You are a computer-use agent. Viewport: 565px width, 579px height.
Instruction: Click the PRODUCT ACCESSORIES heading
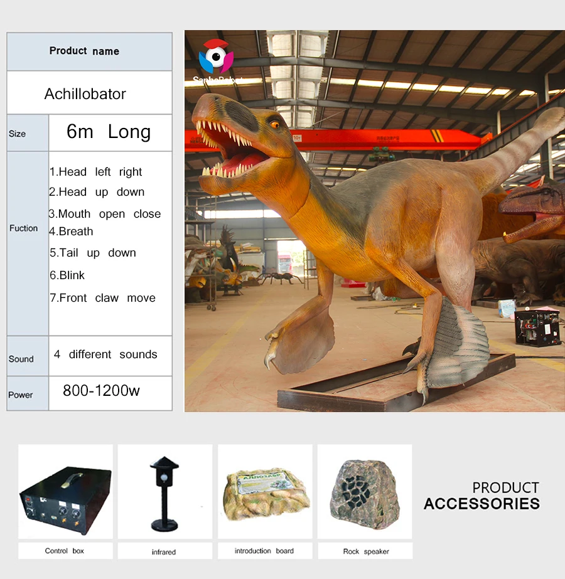482,496
